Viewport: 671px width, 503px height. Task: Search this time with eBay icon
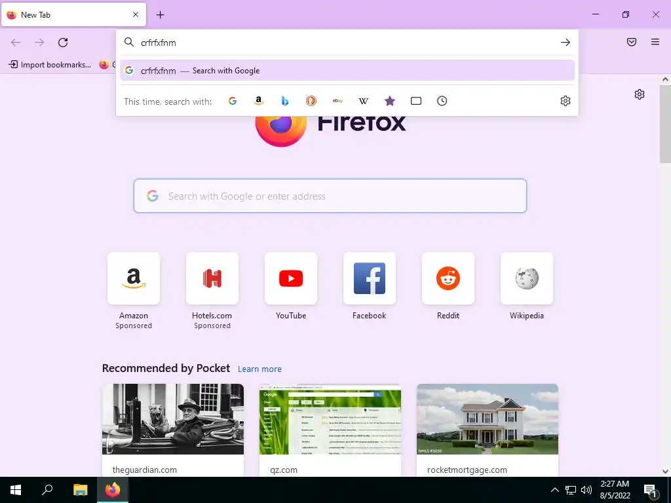(337, 101)
